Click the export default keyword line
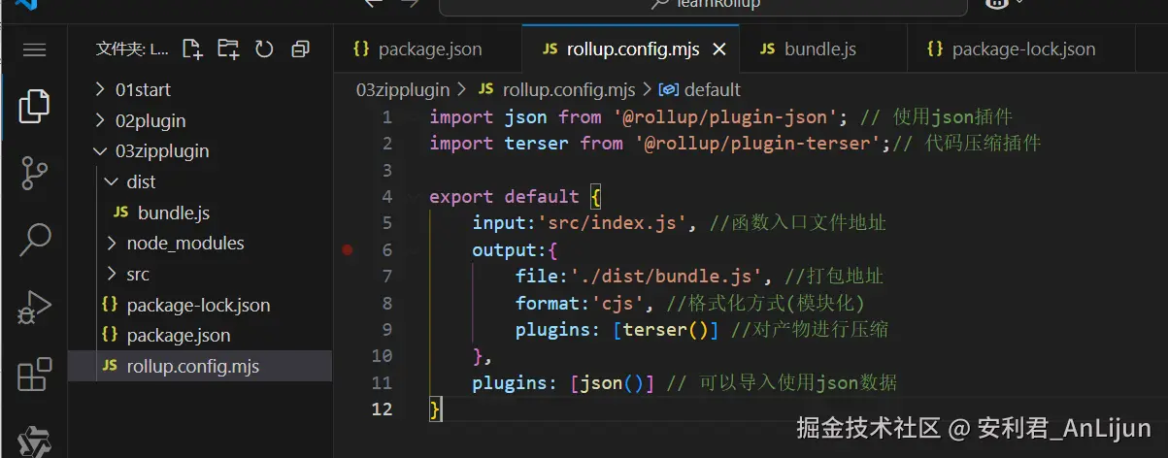 pos(516,197)
